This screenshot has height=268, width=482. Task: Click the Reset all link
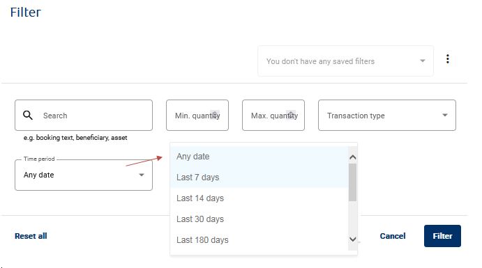click(x=31, y=236)
